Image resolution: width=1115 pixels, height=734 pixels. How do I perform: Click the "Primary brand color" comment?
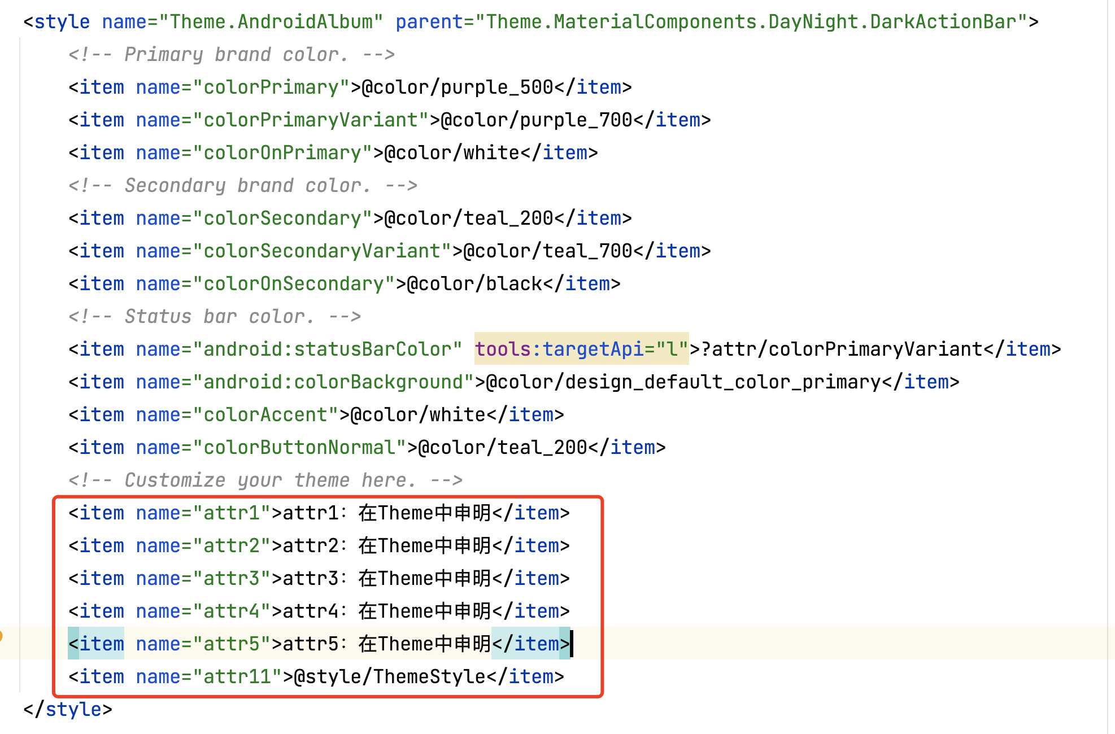click(x=232, y=55)
